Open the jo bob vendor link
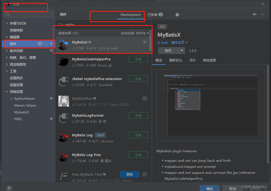271x191 pixels. 162,42
